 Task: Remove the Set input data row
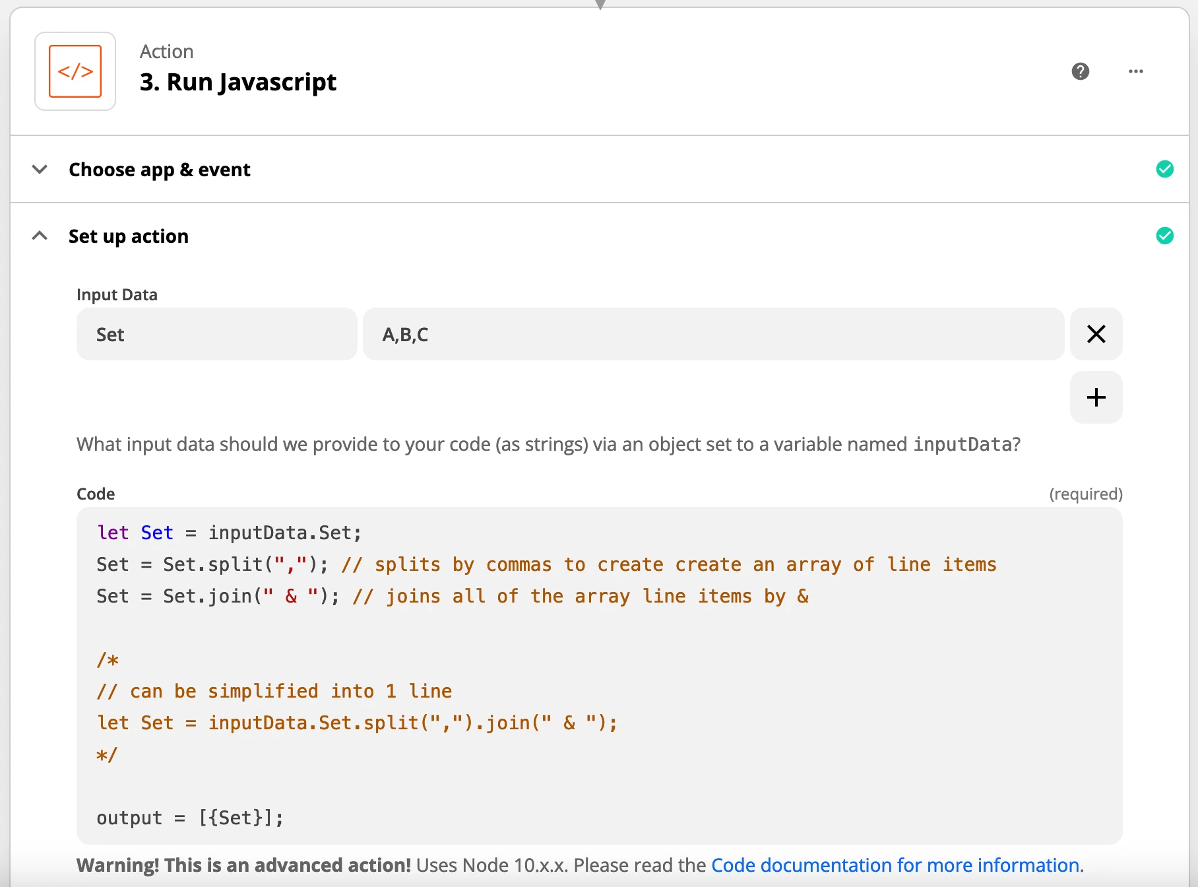pos(1096,334)
